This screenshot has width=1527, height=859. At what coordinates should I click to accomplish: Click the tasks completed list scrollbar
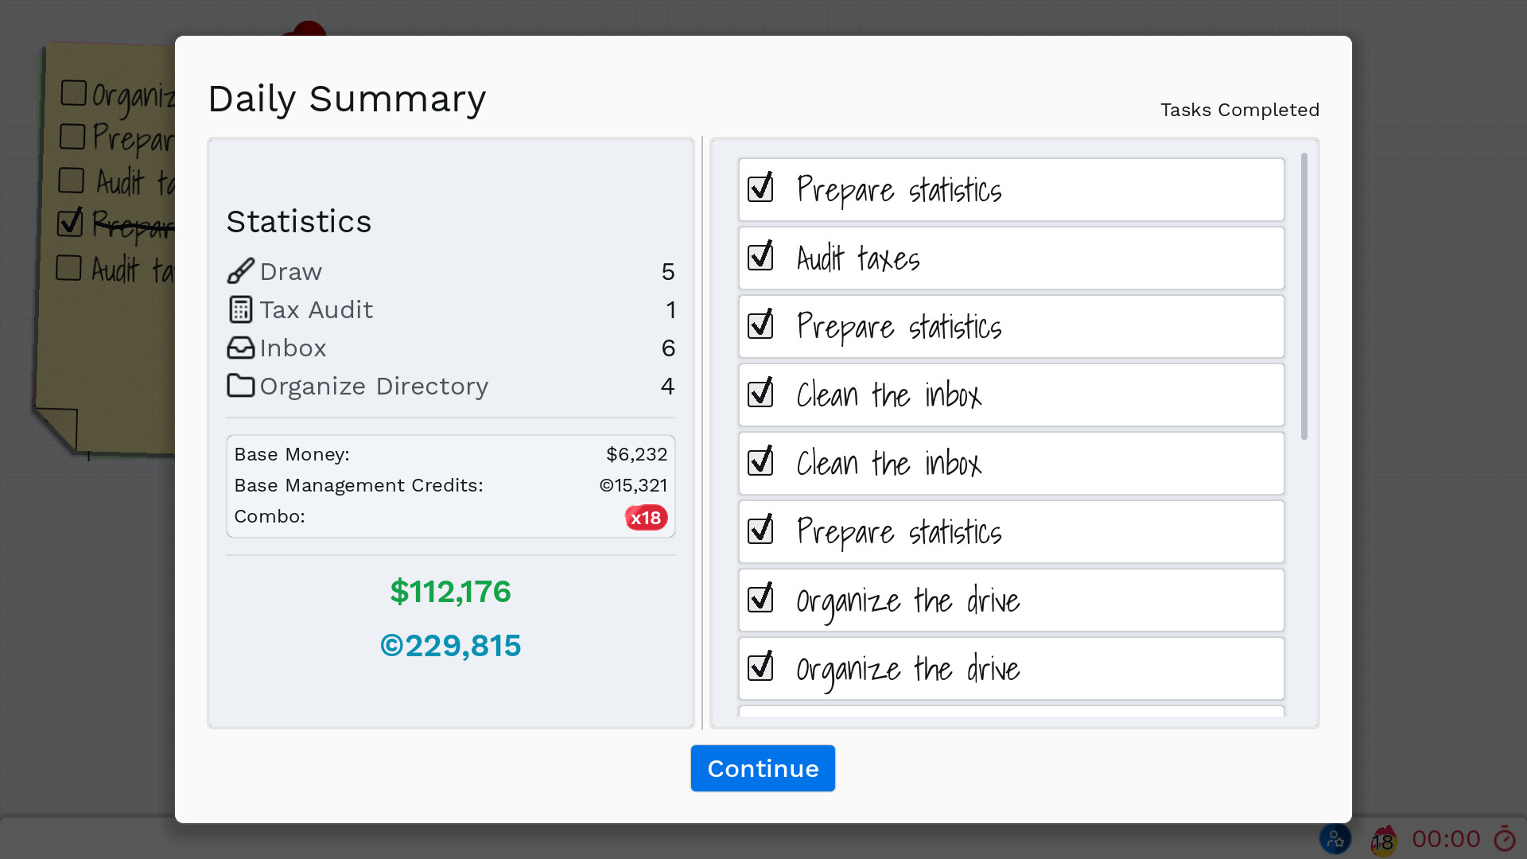(1304, 296)
